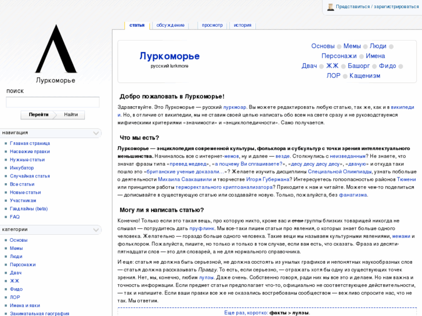Viewport: 422px width, 316px height.
Task: Open Фидо category in sidebar
Action: click(16, 289)
